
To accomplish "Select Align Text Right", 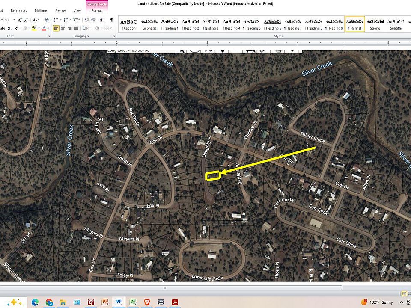I will pos(69,28).
